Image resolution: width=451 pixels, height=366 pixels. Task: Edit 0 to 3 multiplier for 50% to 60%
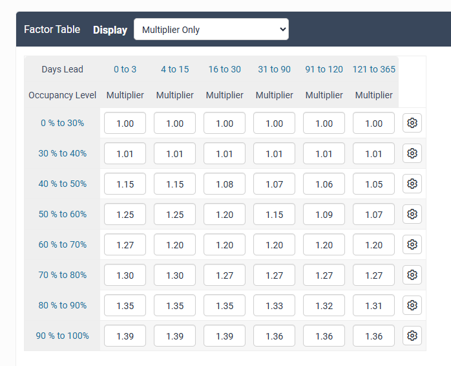[125, 214]
